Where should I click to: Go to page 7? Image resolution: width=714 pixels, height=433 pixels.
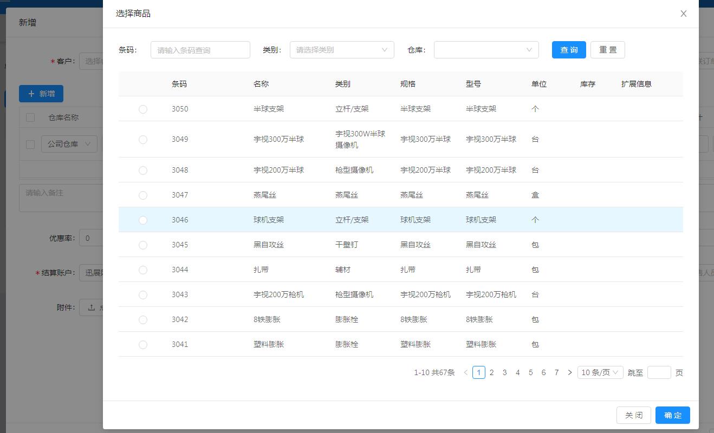[557, 372]
